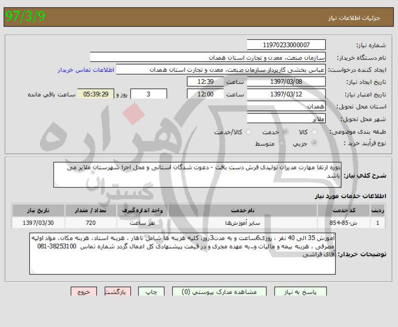Image resolution: width=398 pixels, height=327 pixels.
Task: Click validity time field 12:00
Action: click(205, 94)
